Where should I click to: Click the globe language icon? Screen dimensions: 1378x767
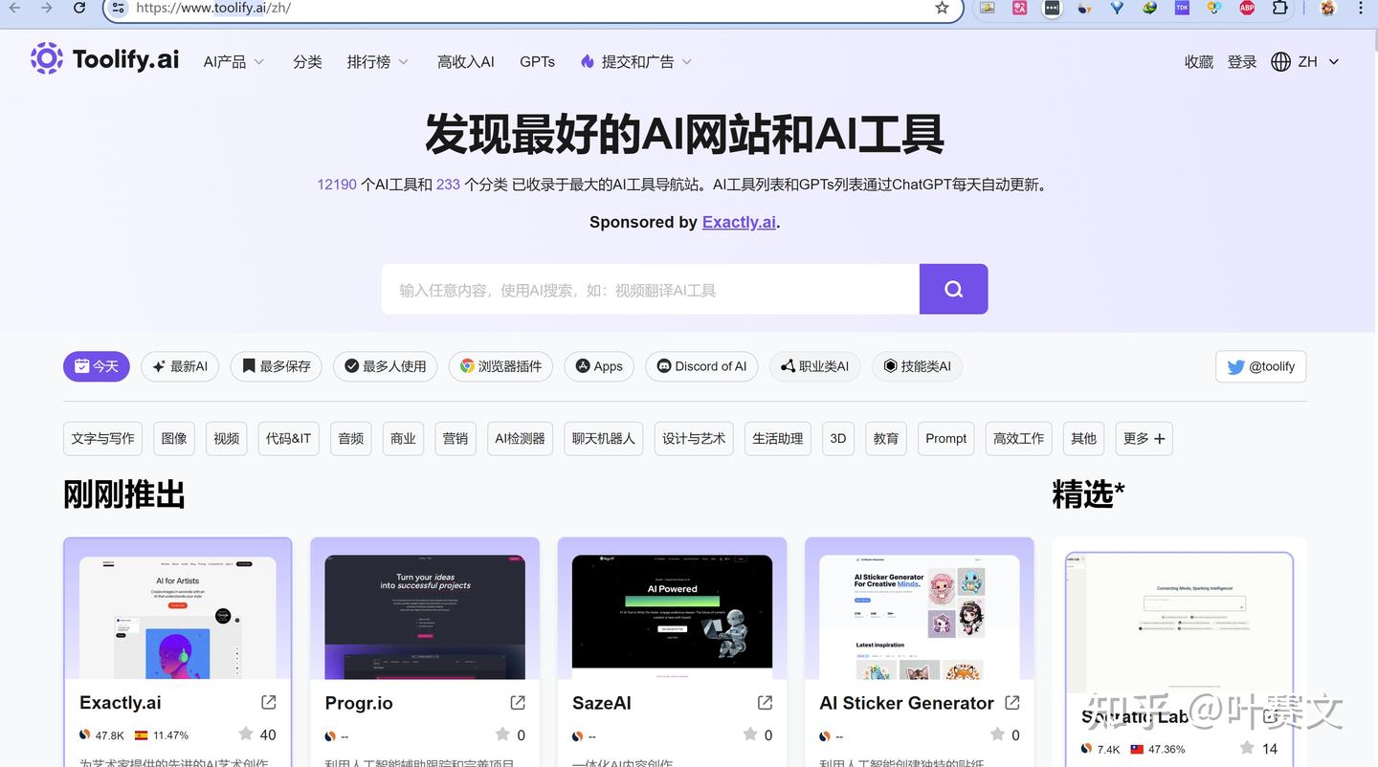pos(1280,61)
